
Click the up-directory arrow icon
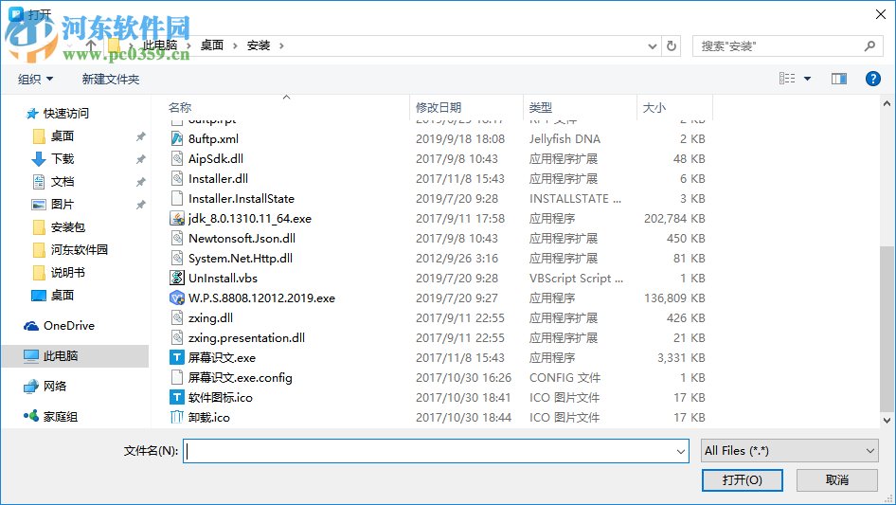point(91,45)
